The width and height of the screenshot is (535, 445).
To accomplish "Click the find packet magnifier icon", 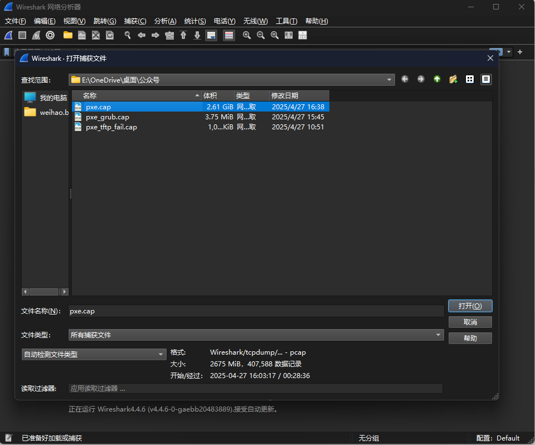I will point(128,35).
